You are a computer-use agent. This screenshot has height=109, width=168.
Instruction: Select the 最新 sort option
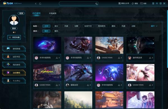[46, 31]
